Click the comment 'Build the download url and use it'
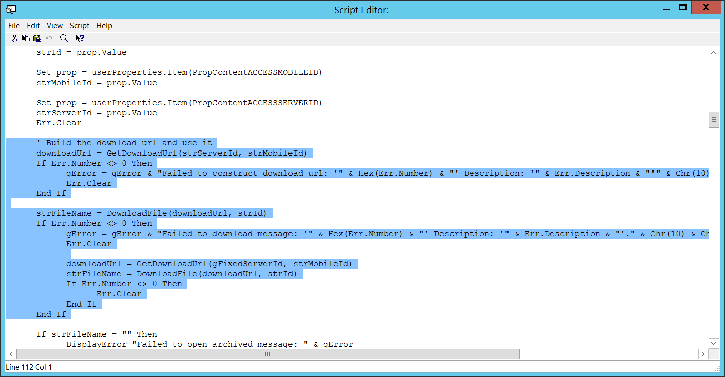This screenshot has height=377, width=725. click(x=124, y=143)
